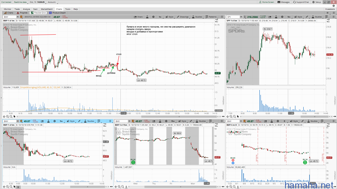The image size is (337, 189).
Task: Click the gear icon on the bottom-middle BMY 15m chart
Action: [x=166, y=121]
